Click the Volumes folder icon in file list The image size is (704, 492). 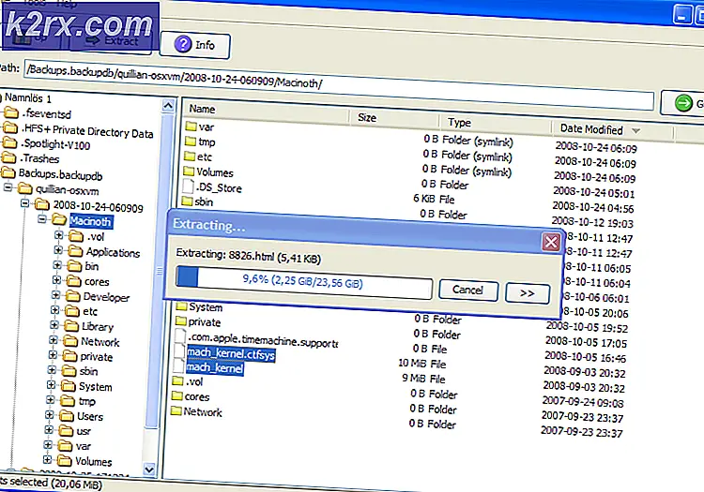coord(189,171)
